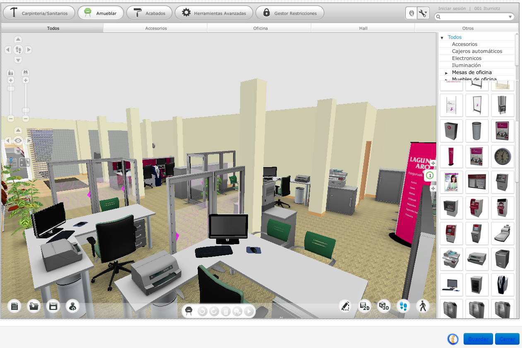Click the Cerrar button
The width and height of the screenshot is (522, 348).
coord(507,339)
